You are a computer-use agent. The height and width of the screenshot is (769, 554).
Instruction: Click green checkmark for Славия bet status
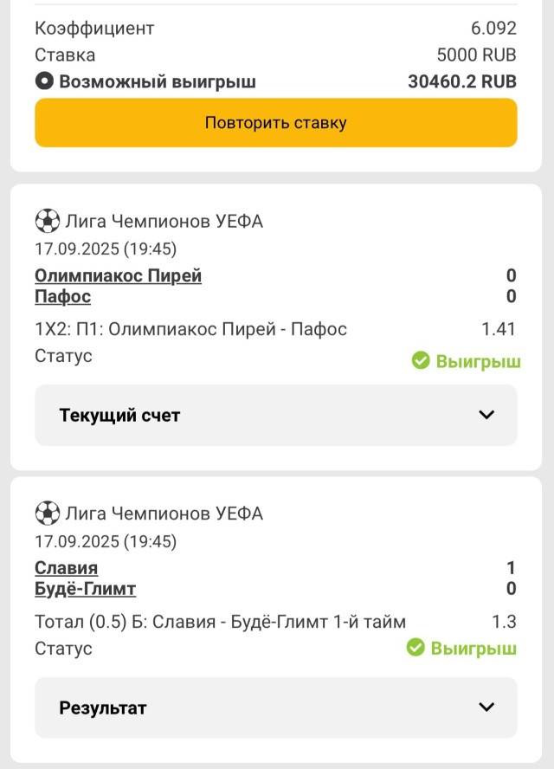pos(415,648)
